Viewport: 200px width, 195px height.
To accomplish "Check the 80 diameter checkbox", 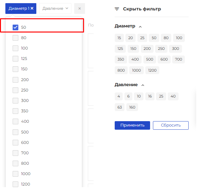I will [x=15, y=38].
